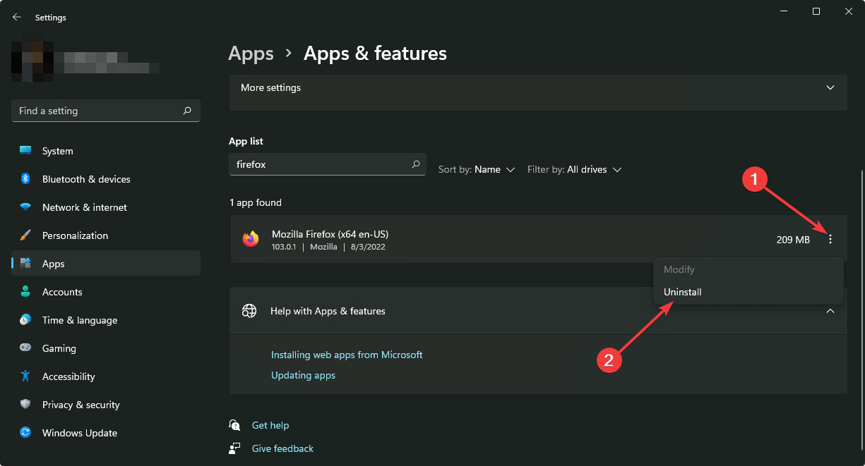
Task: Click the Get help link
Action: click(270, 425)
